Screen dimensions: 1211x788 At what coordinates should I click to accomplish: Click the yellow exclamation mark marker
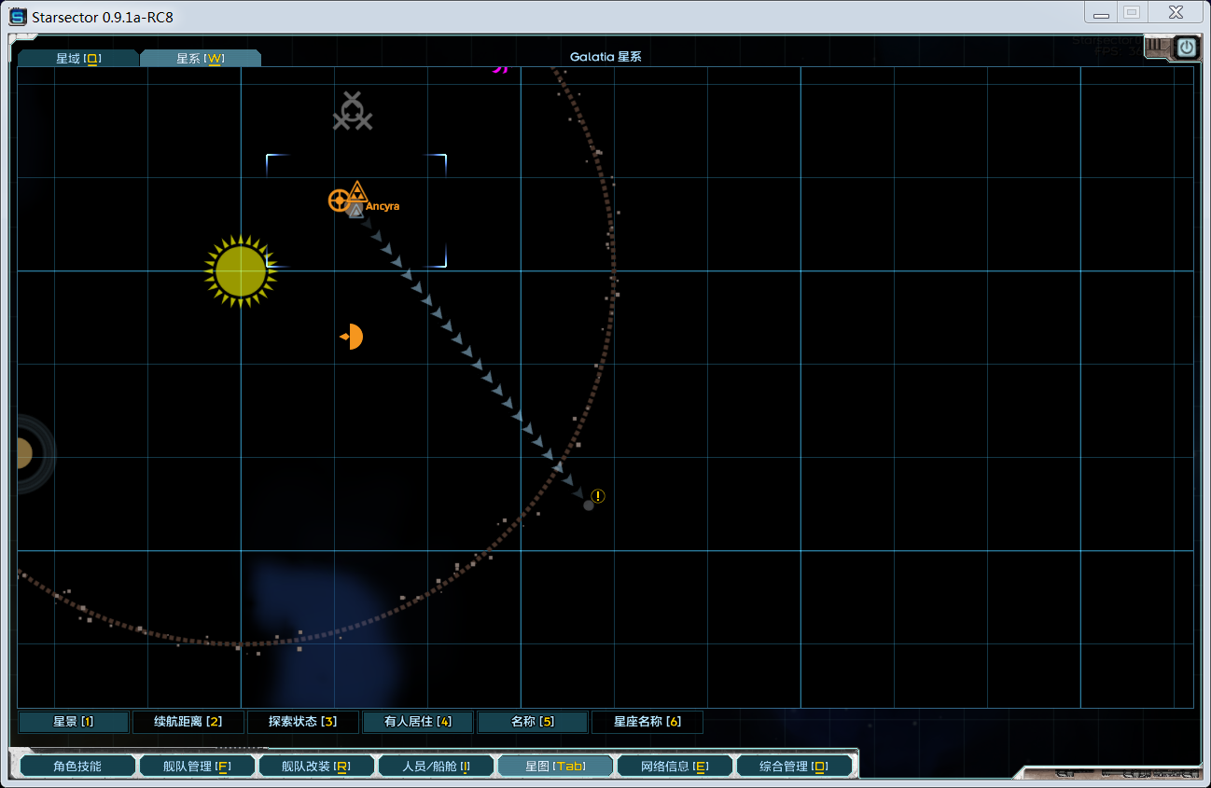[x=598, y=496]
